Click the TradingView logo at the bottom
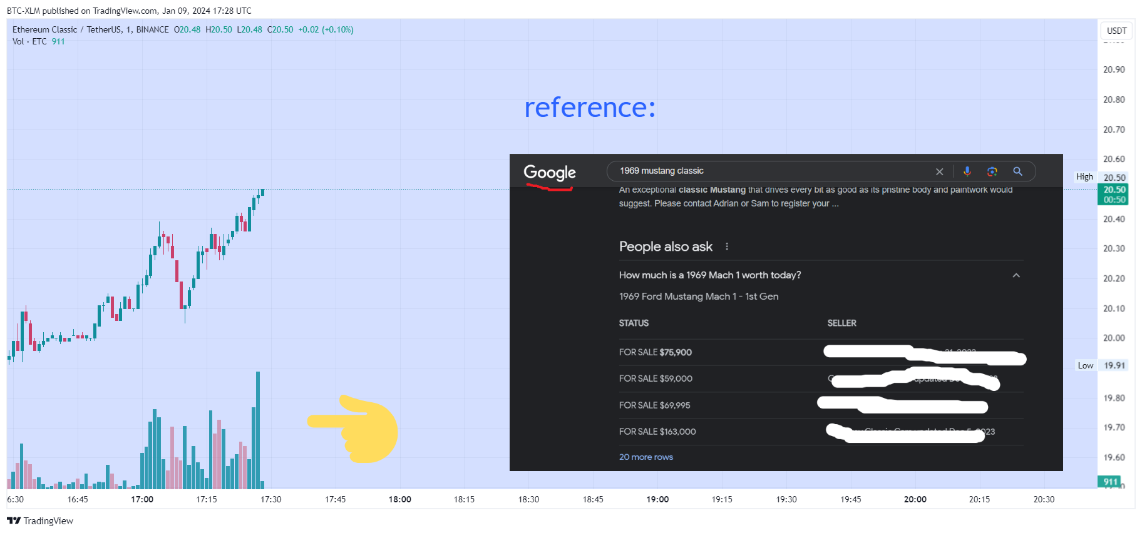 coord(40,521)
